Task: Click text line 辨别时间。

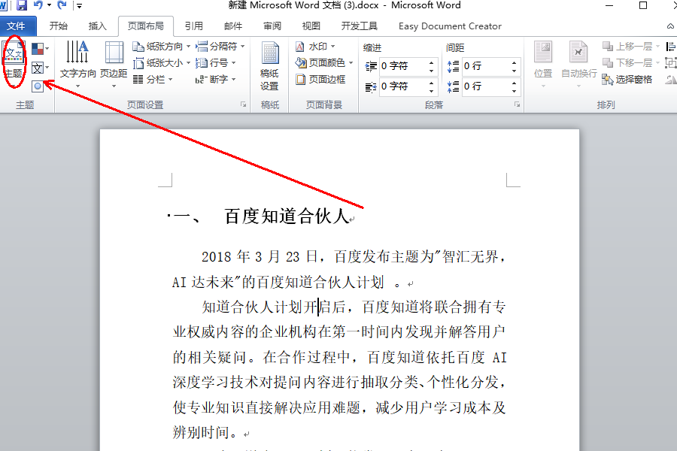Action: [x=205, y=432]
